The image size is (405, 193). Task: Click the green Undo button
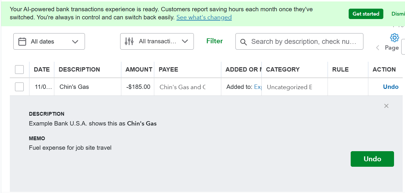tap(372, 159)
